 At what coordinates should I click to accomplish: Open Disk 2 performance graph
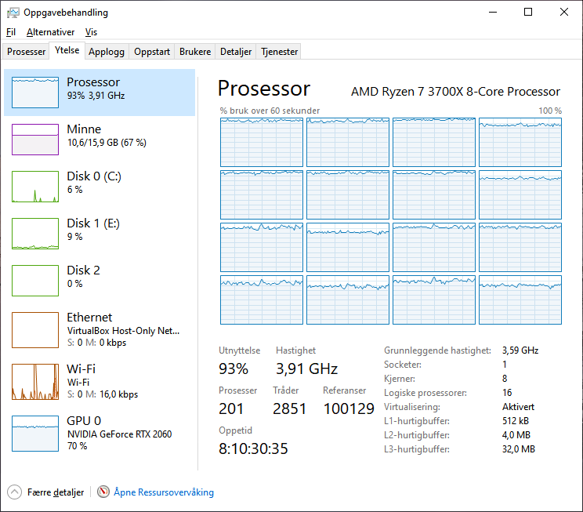tap(35, 281)
